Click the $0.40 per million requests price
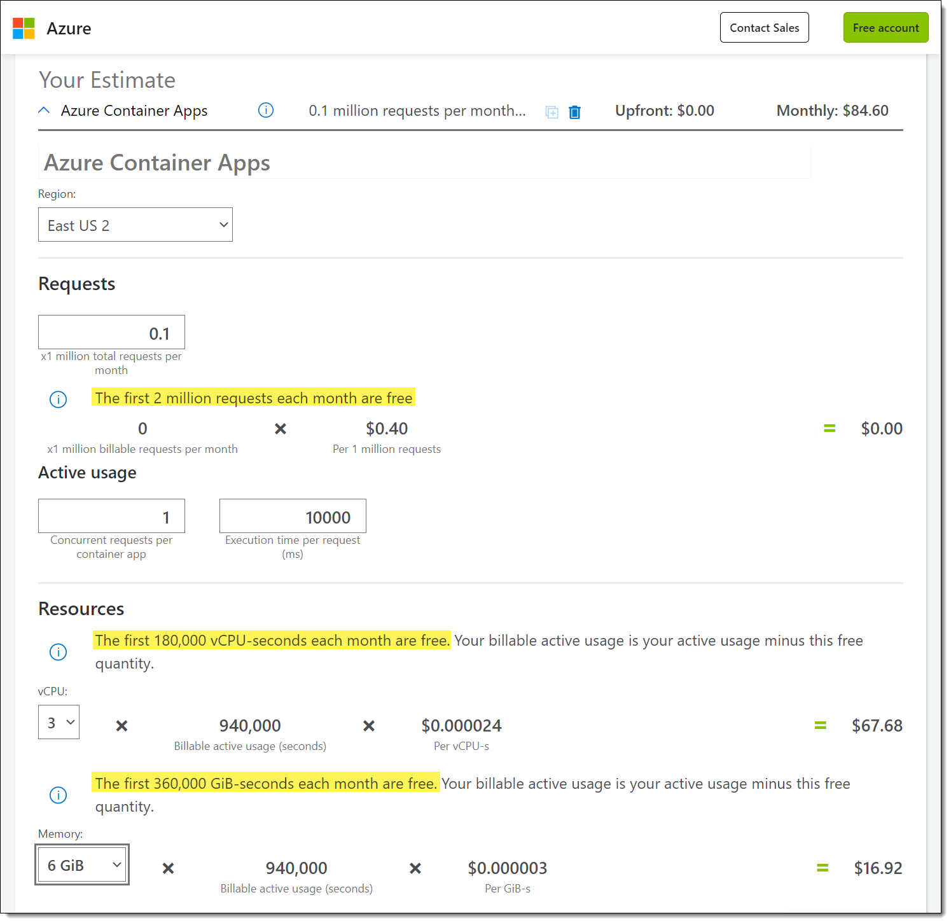This screenshot has height=923, width=951. [x=387, y=429]
